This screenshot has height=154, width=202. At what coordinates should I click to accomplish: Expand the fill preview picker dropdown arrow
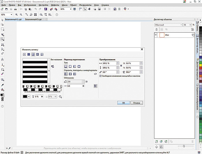[49, 71]
